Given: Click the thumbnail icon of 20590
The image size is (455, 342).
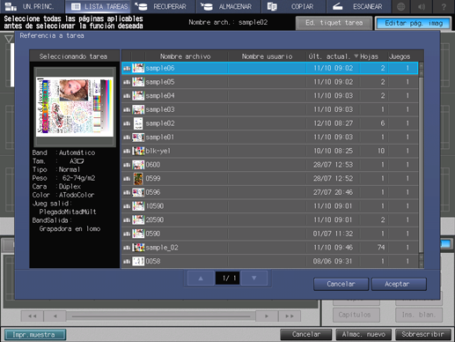Looking at the screenshot, I should click(x=138, y=220).
